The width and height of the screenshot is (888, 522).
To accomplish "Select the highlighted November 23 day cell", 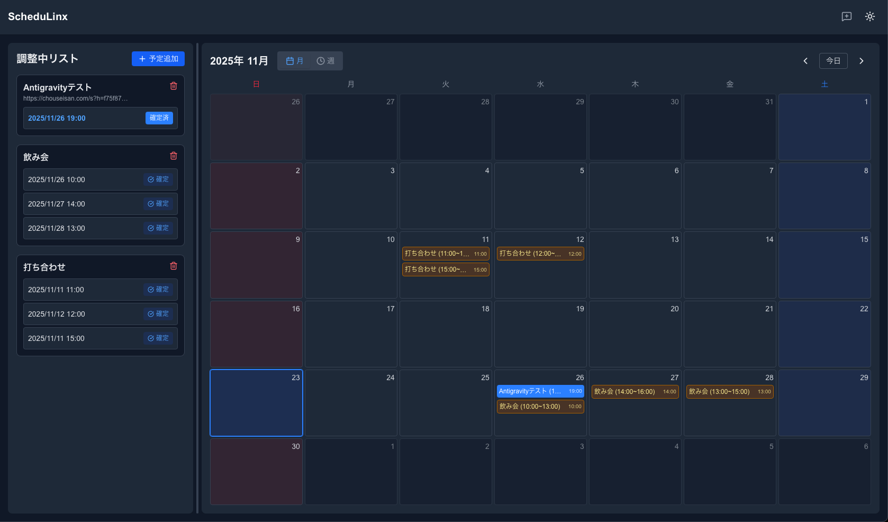I will pos(256,403).
